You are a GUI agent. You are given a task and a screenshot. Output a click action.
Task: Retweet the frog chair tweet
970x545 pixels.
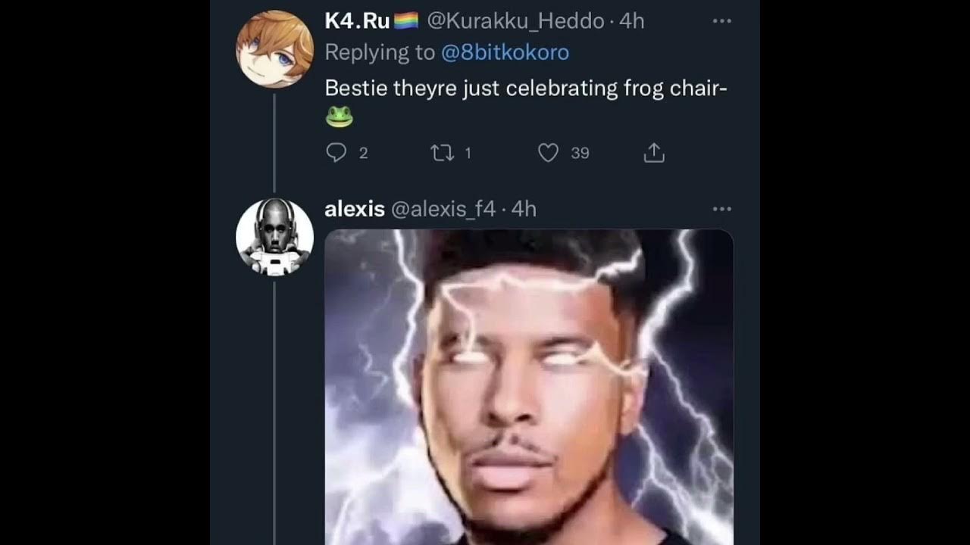click(x=442, y=153)
